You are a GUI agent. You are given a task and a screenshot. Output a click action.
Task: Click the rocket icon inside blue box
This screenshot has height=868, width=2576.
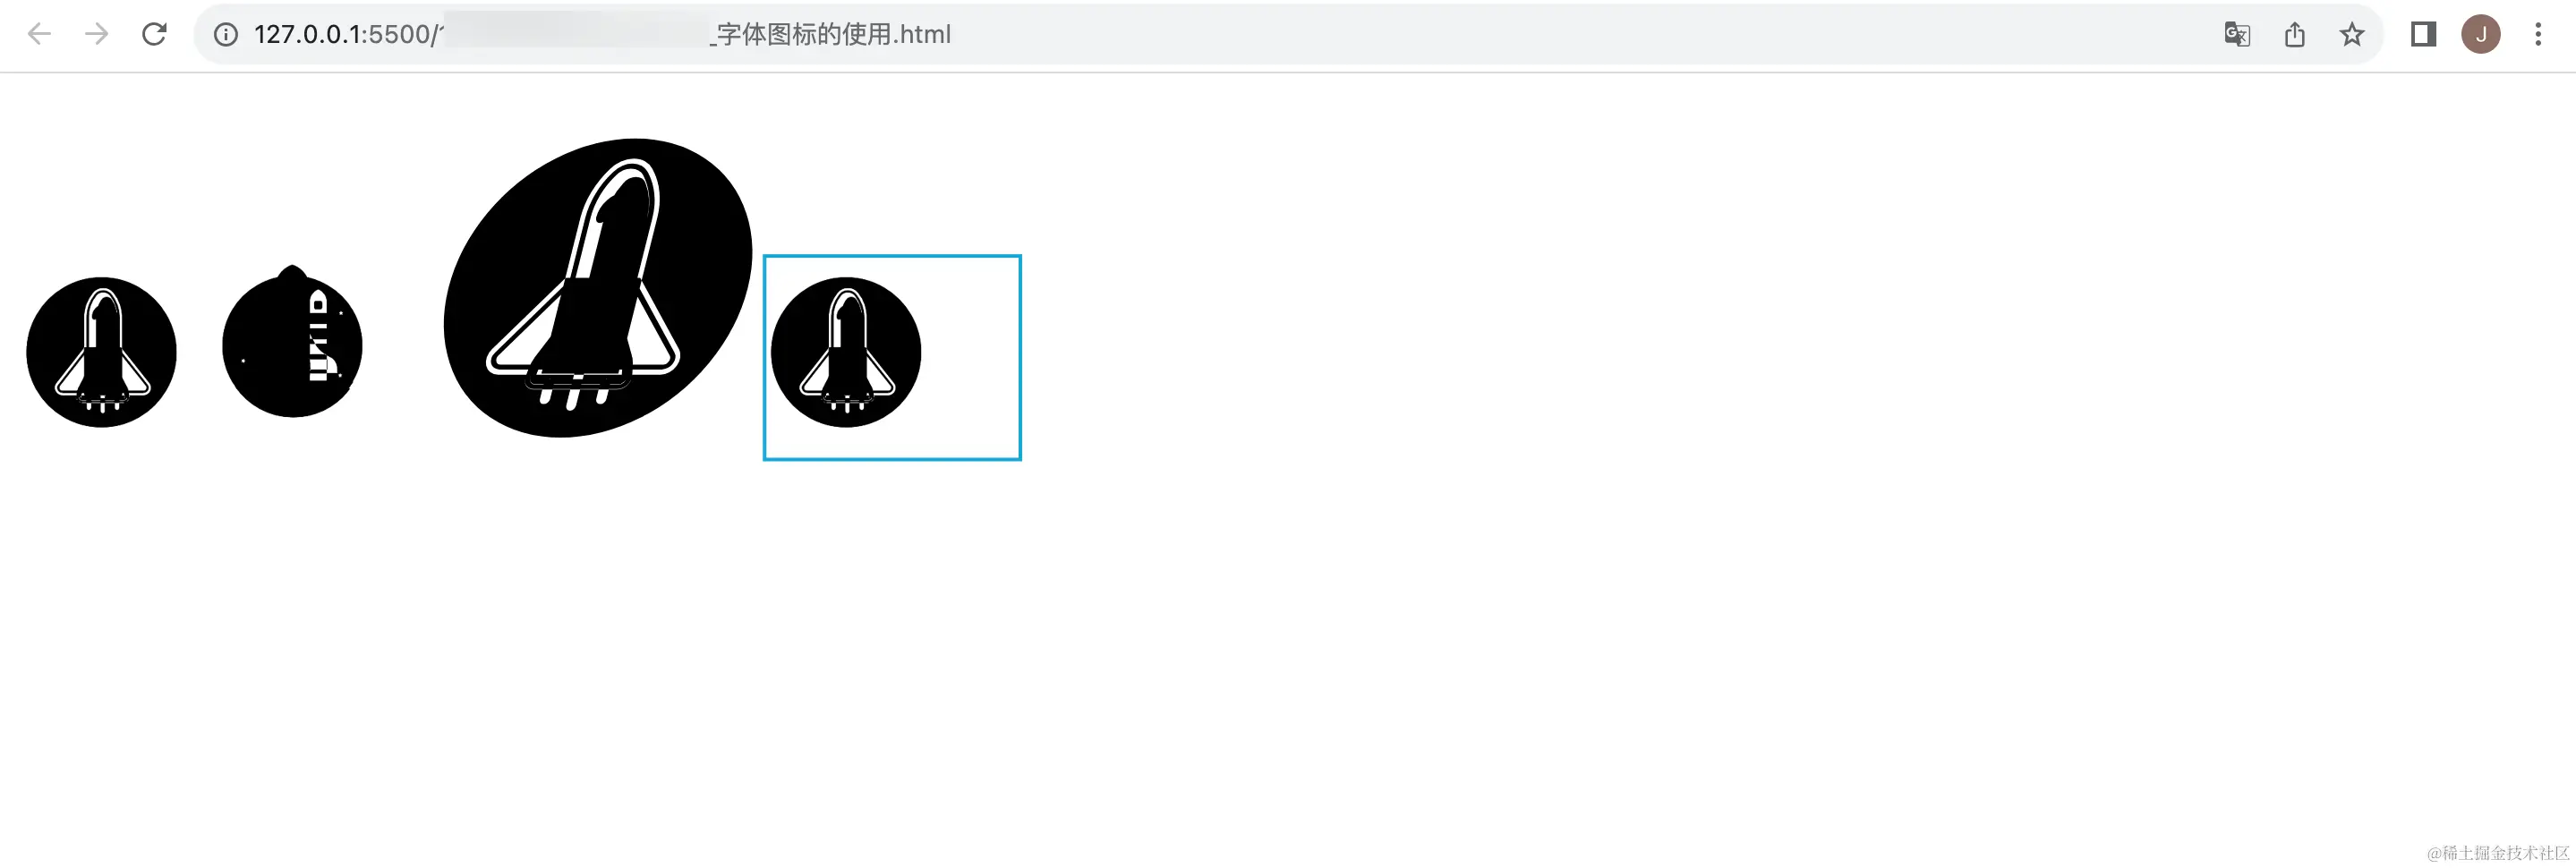846,352
